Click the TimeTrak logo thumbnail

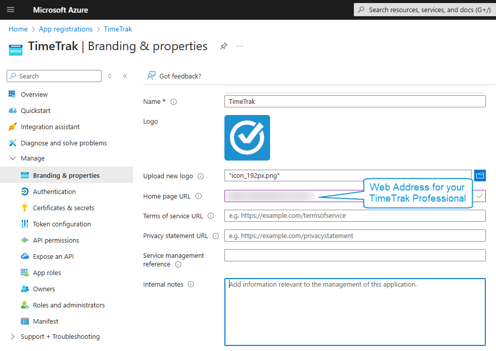247,138
